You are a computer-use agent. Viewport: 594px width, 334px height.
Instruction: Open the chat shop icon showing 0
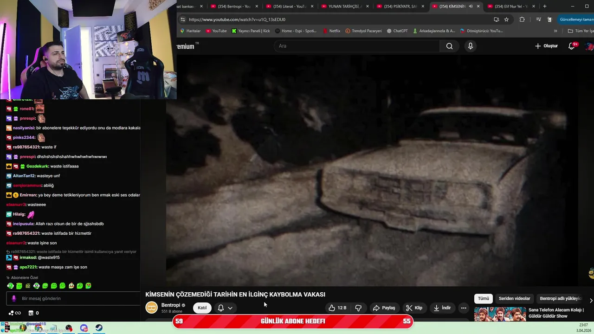click(33, 313)
